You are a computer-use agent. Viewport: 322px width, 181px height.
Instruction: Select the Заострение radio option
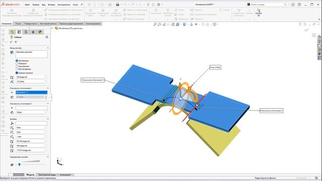point(17,66)
